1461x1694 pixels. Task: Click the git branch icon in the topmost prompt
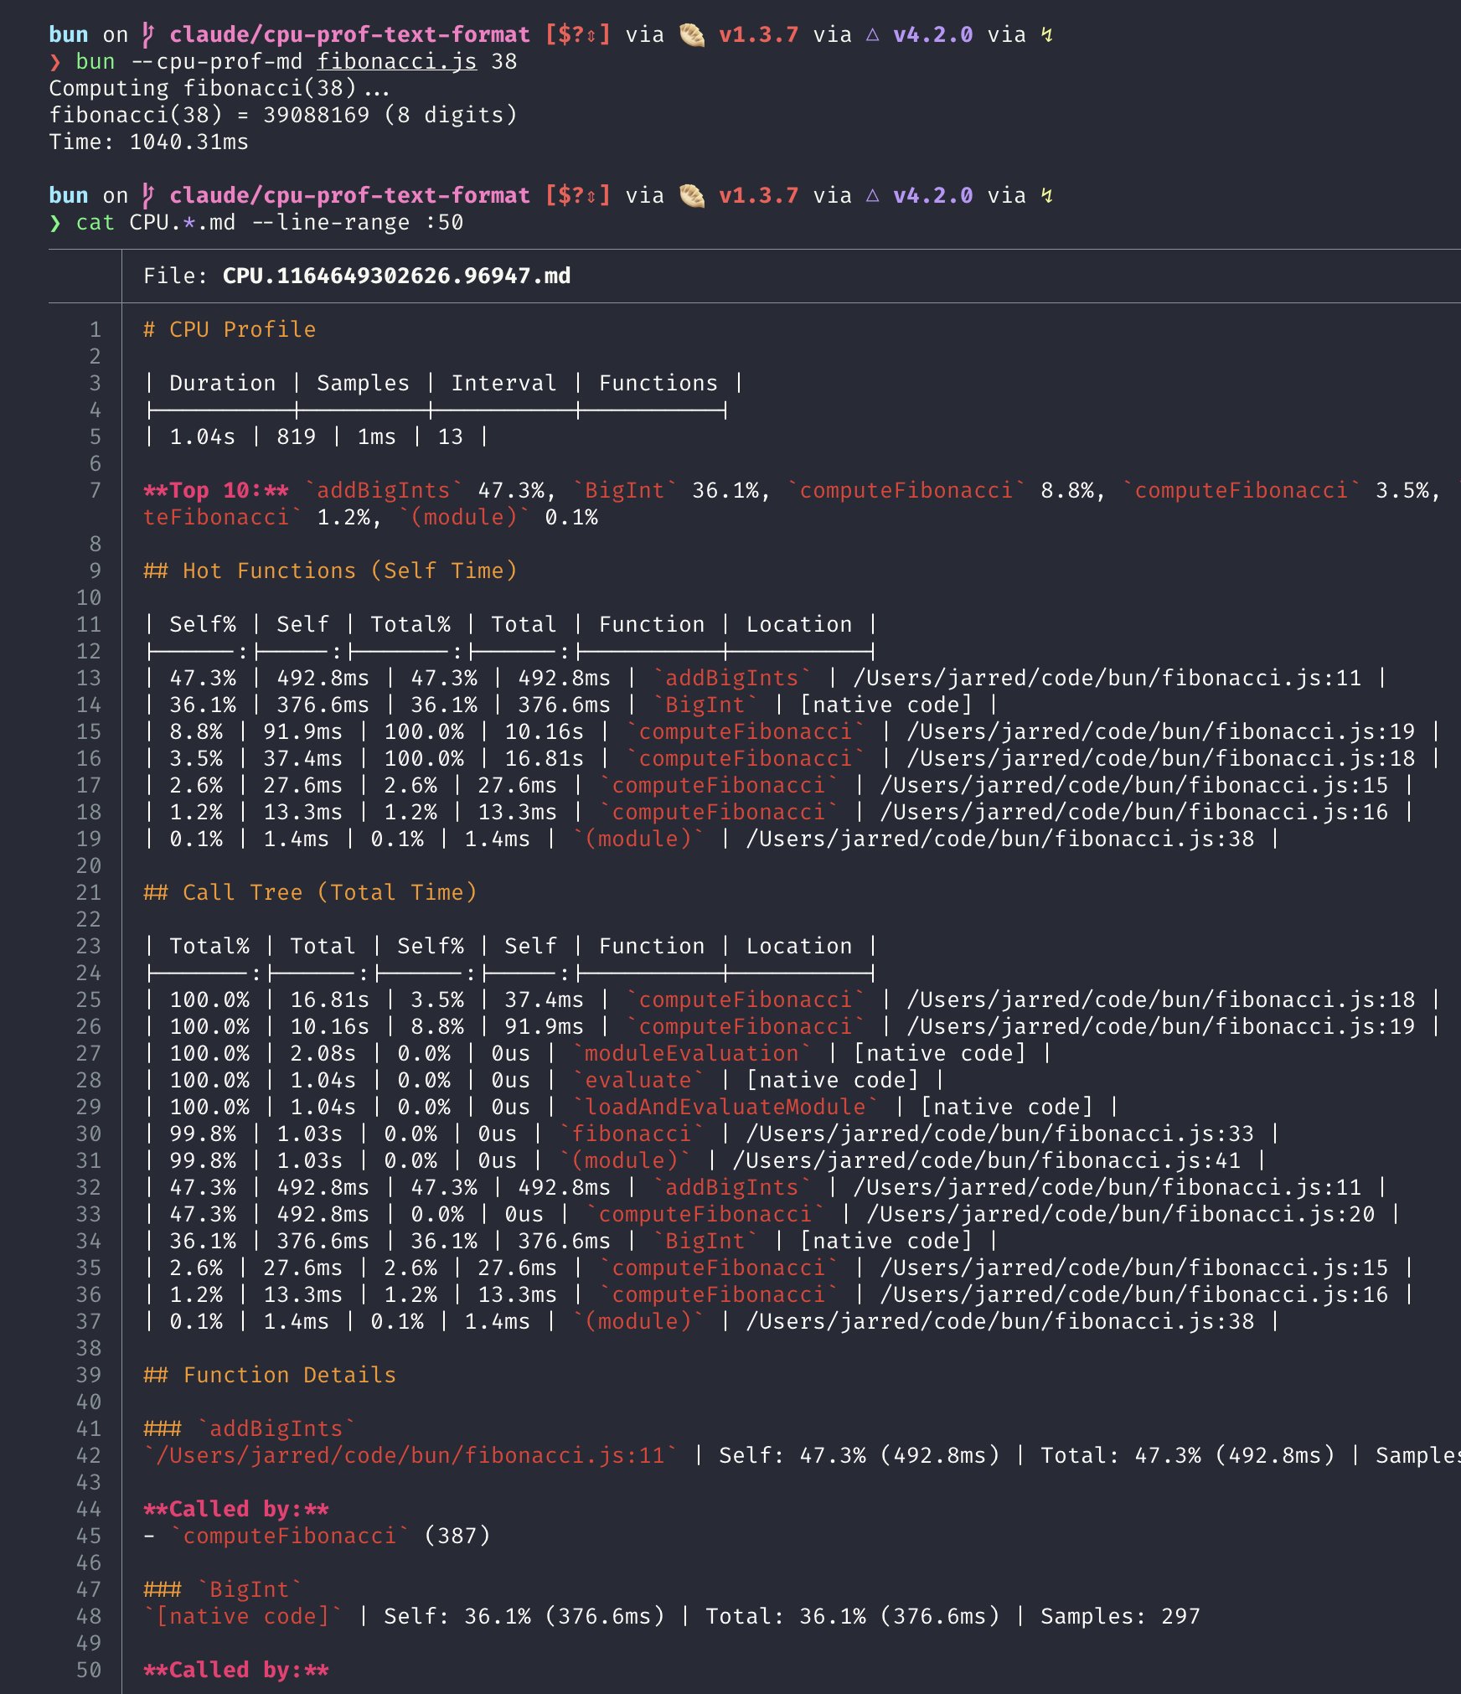148,34
